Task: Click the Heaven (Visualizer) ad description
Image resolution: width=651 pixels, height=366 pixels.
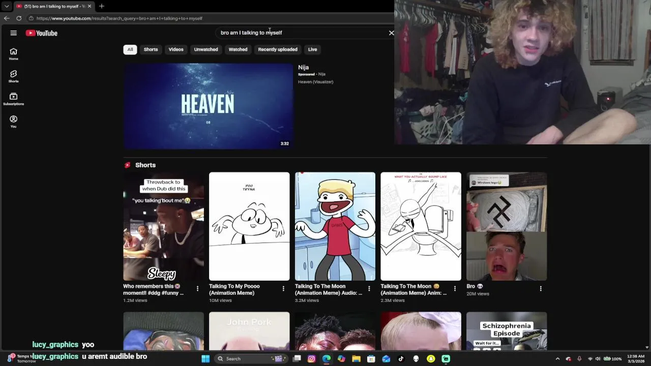Action: point(316,82)
